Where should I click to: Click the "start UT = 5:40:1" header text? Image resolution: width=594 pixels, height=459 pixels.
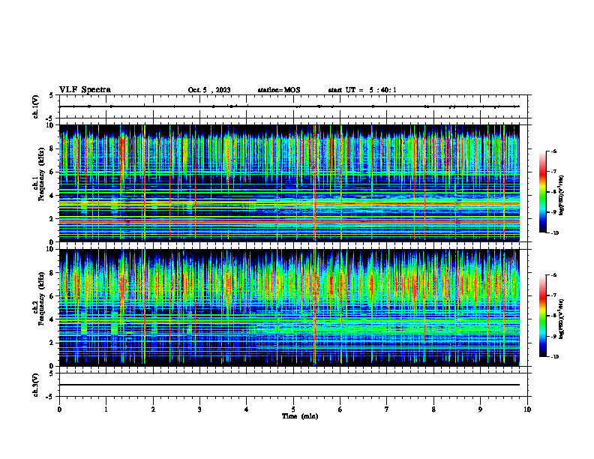[362, 90]
